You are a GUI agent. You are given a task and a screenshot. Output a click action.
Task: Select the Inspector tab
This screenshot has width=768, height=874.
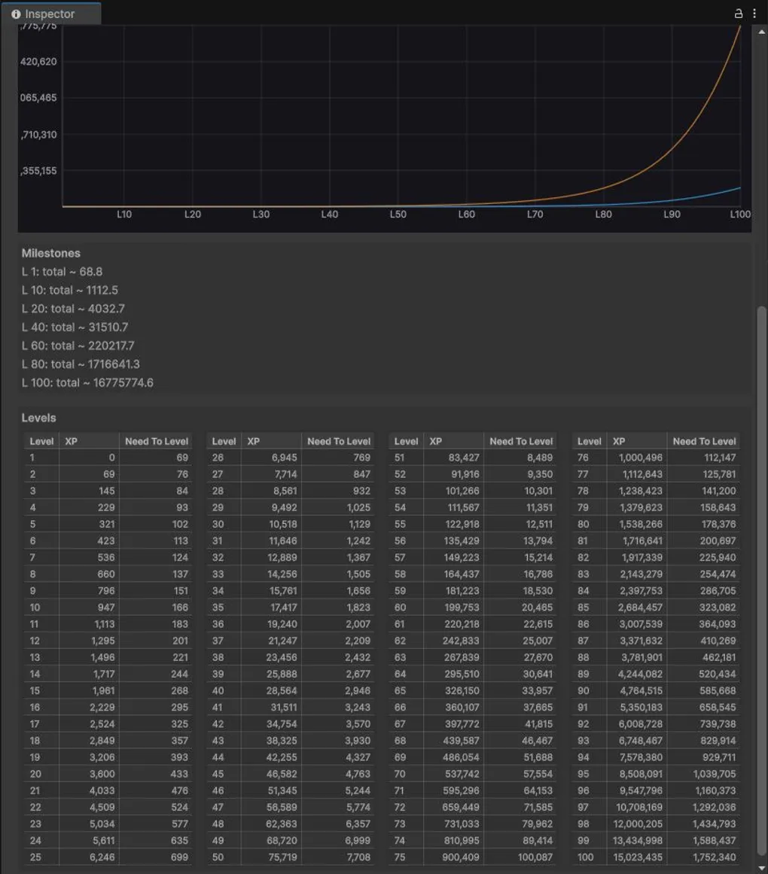[50, 14]
